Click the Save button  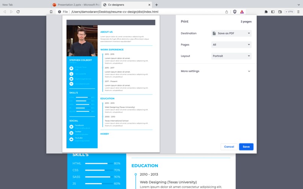click(x=246, y=147)
